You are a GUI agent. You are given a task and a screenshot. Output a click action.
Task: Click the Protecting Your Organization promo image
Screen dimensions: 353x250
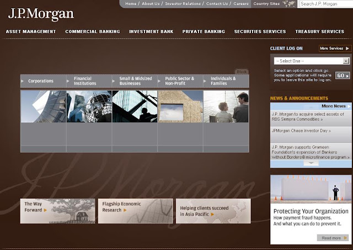(x=311, y=189)
